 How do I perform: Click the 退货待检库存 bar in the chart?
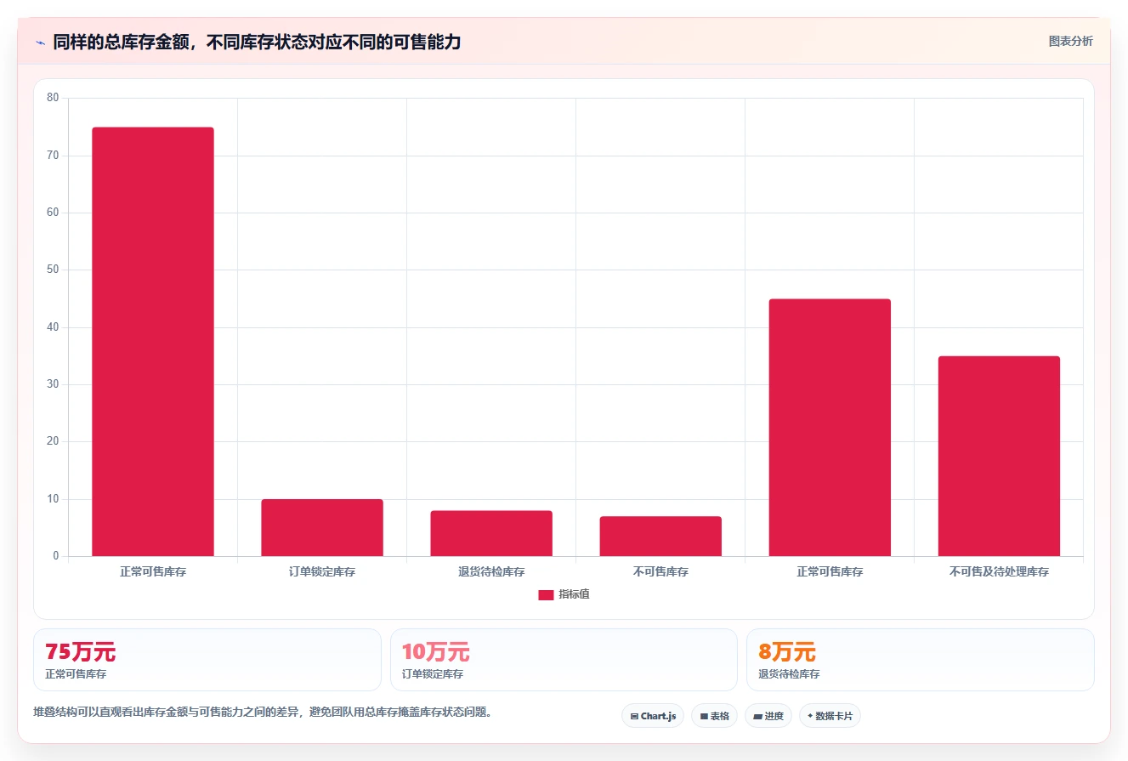(491, 533)
